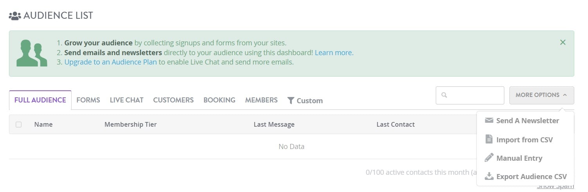Select the Customers tab

pyautogui.click(x=173, y=100)
